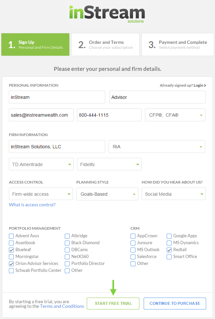Open the CFP, CFA designations dropdown
215x319 pixels.
tap(175, 115)
